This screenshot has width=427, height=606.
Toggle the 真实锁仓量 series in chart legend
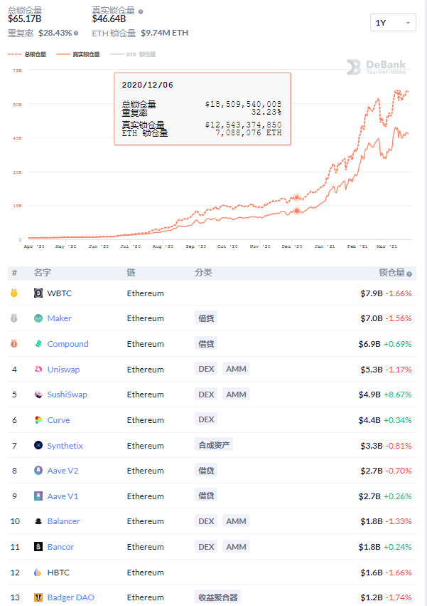click(77, 54)
